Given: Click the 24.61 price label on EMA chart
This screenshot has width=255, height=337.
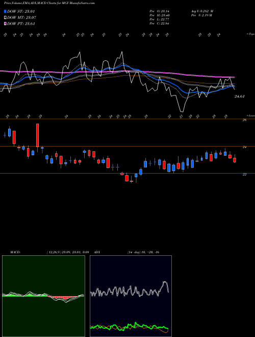Looking at the screenshot, I should (240, 97).
